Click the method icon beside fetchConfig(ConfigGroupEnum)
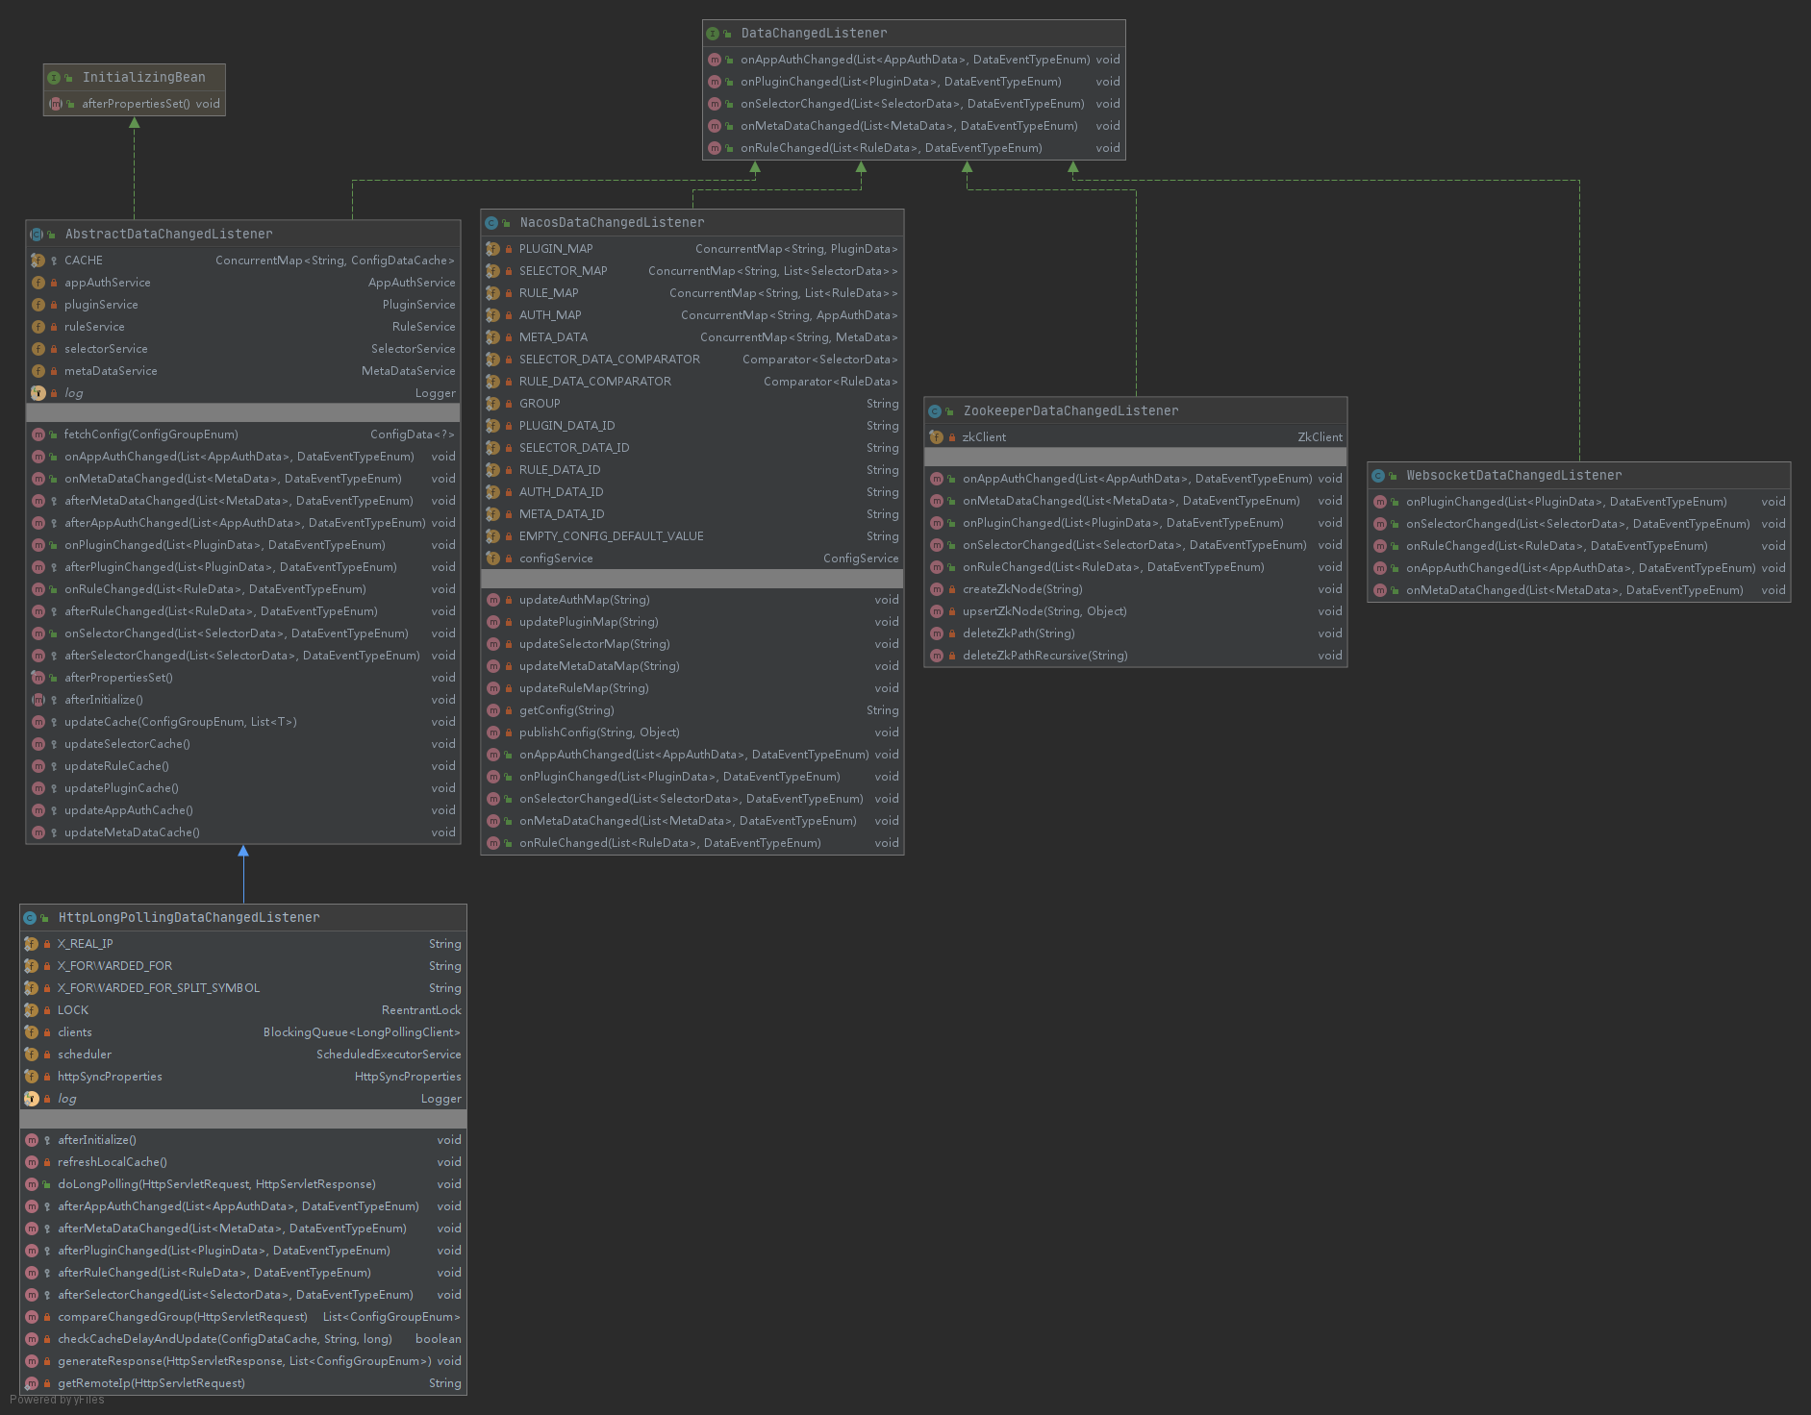Image resolution: width=1811 pixels, height=1415 pixels. click(x=38, y=434)
